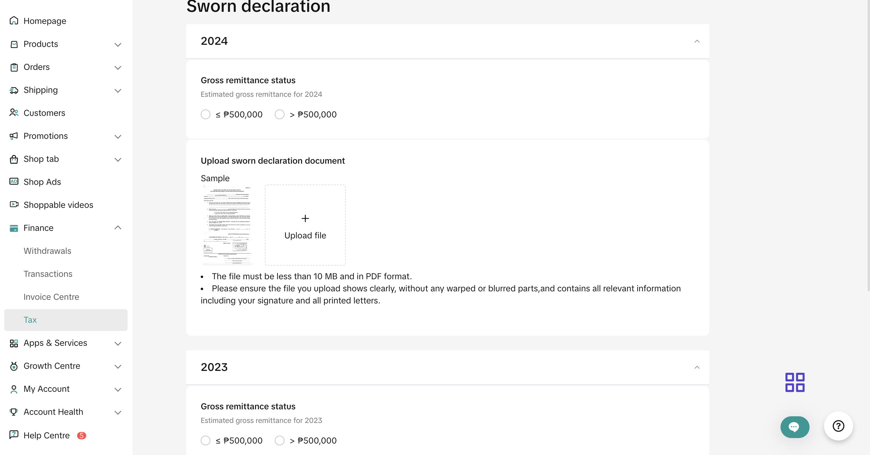
Task: Collapse the Finance menu chevron
Action: tap(118, 228)
